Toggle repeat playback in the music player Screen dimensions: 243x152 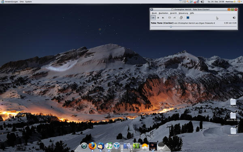(170, 18)
